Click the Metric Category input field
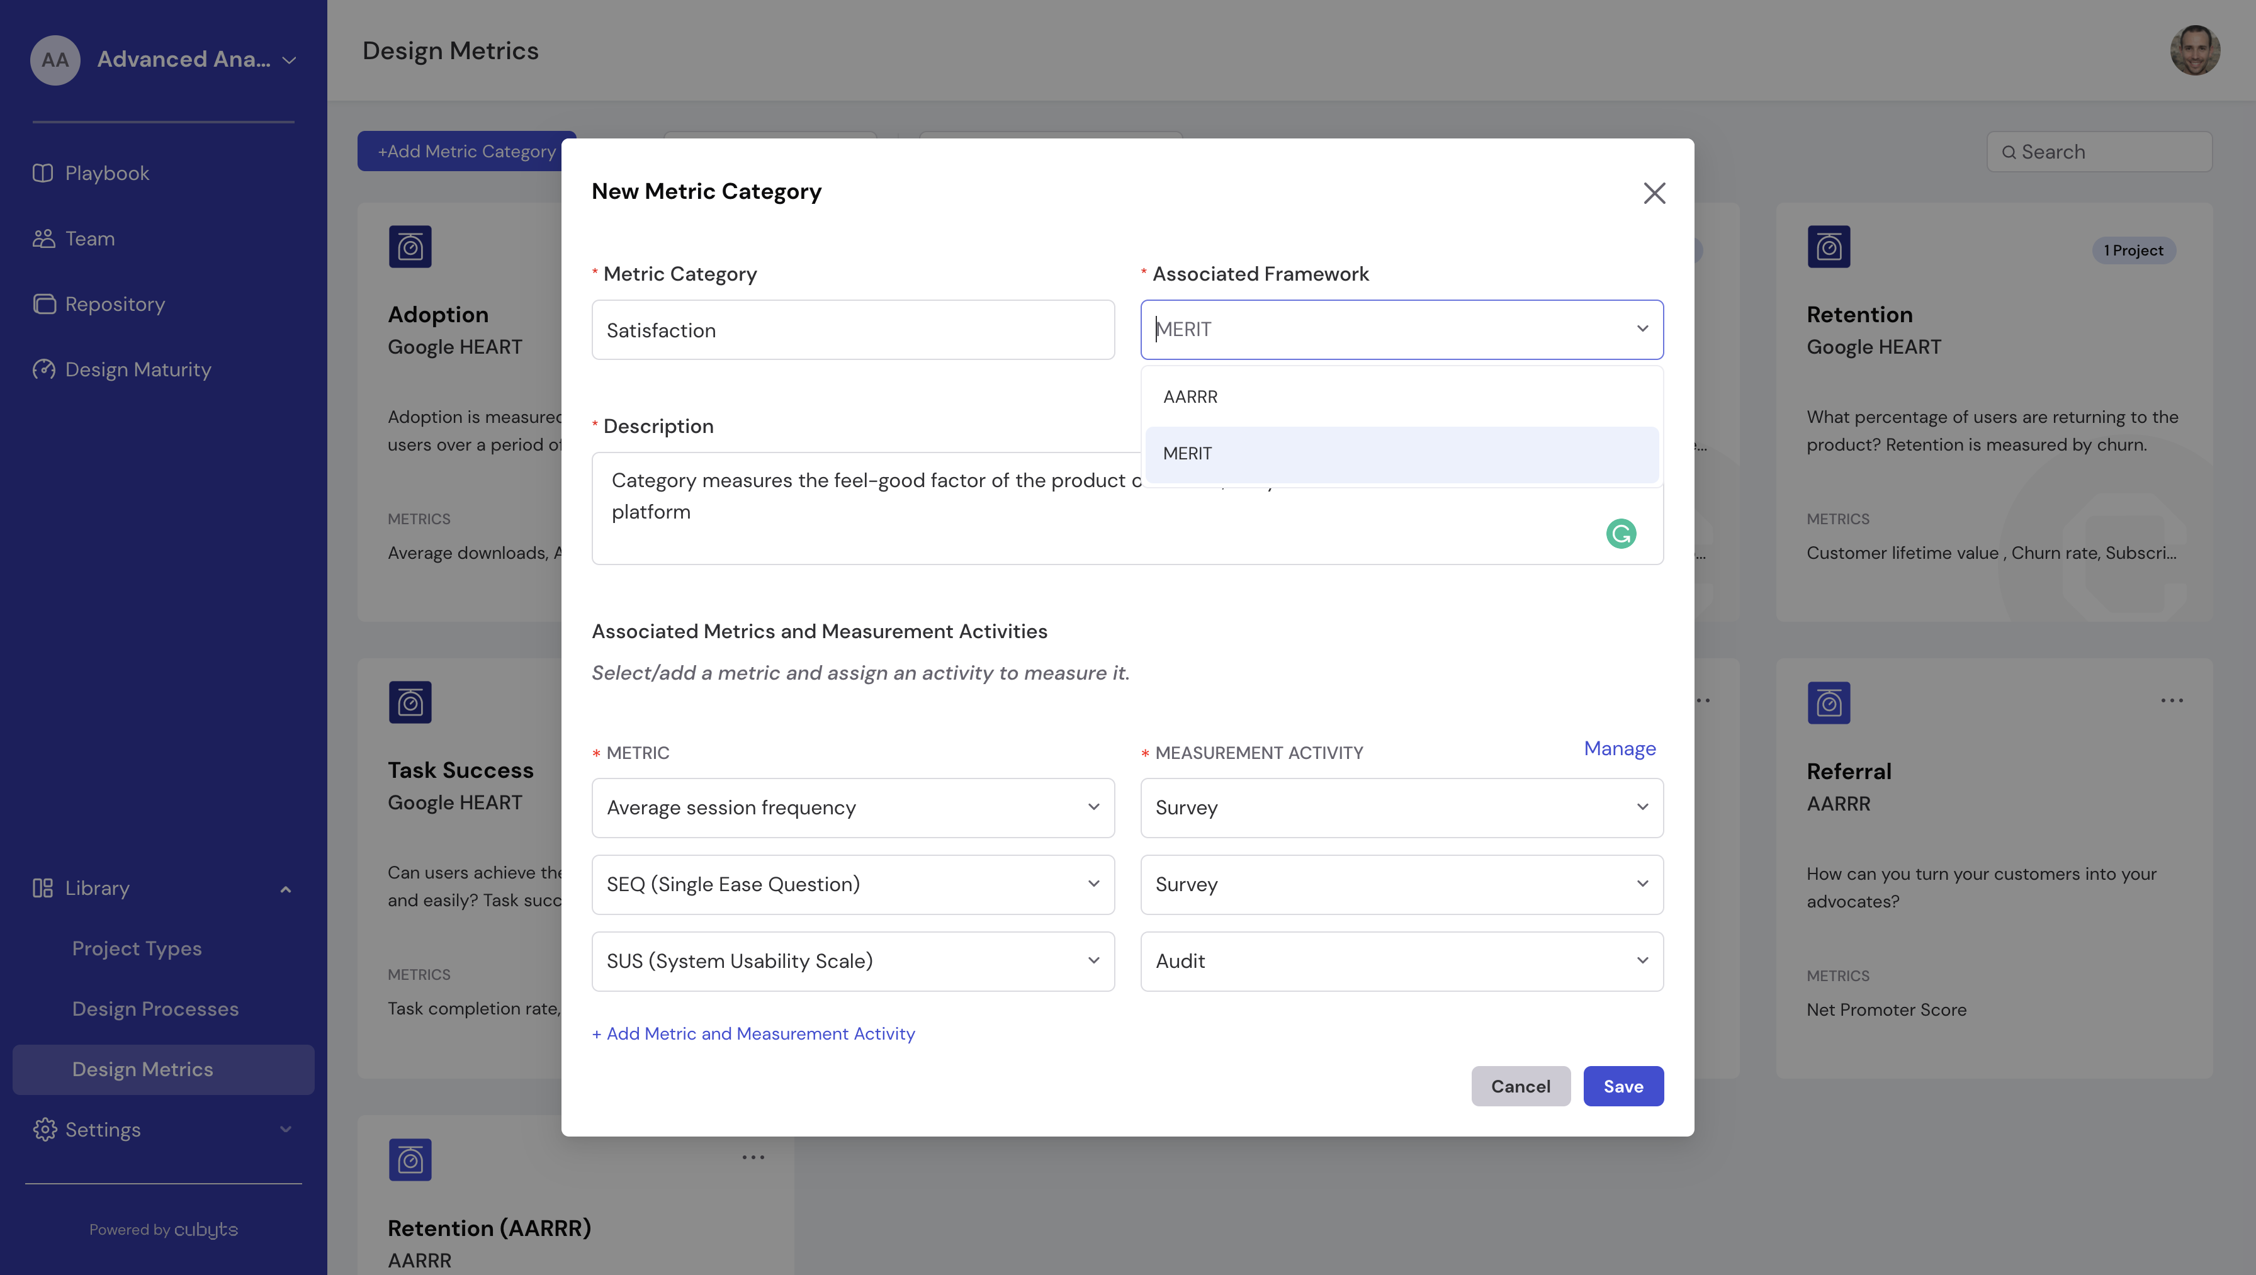The width and height of the screenshot is (2256, 1275). click(852, 330)
